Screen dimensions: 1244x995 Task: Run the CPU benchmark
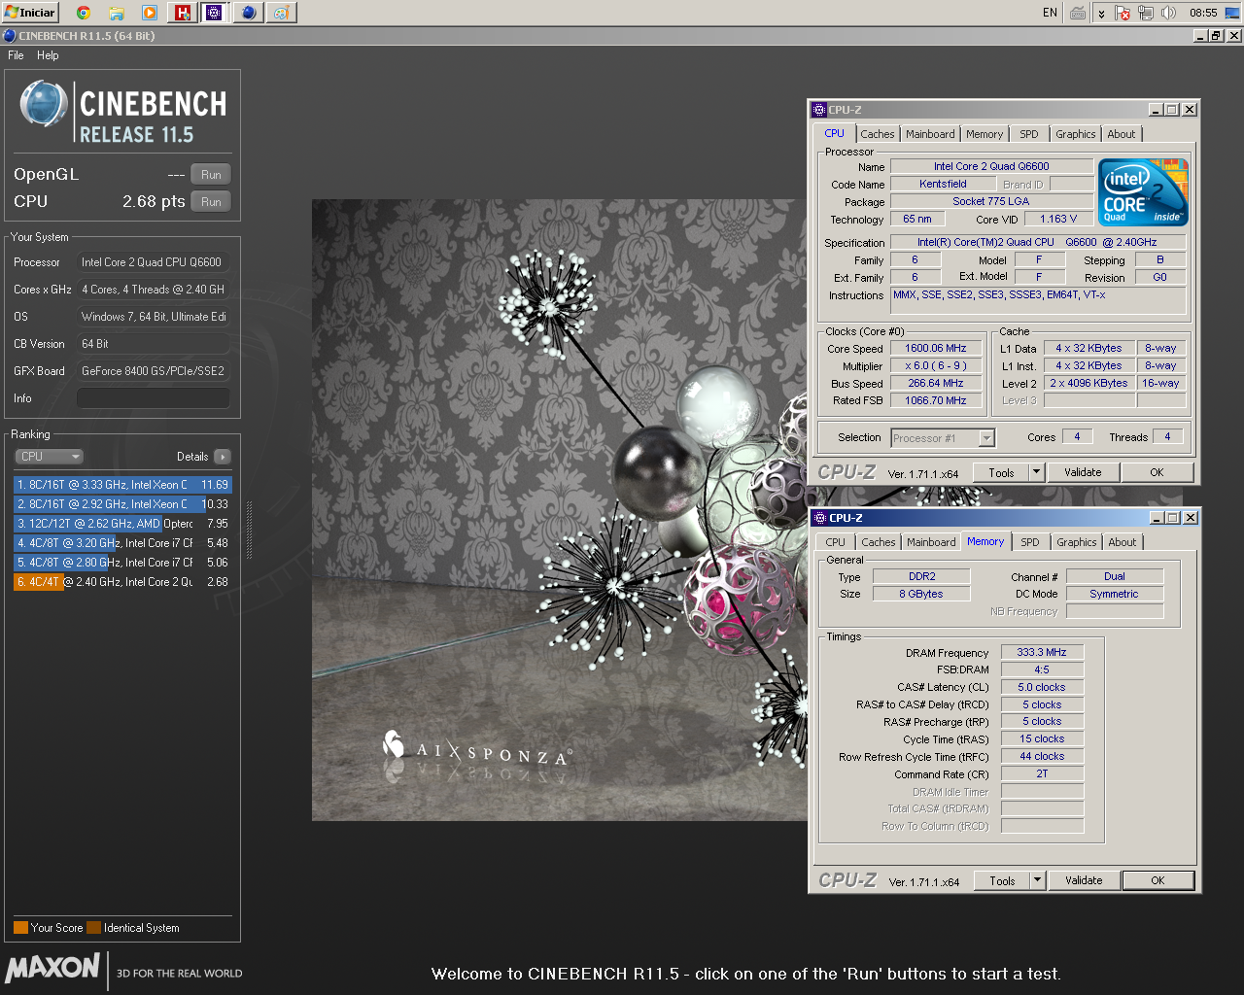tap(211, 201)
